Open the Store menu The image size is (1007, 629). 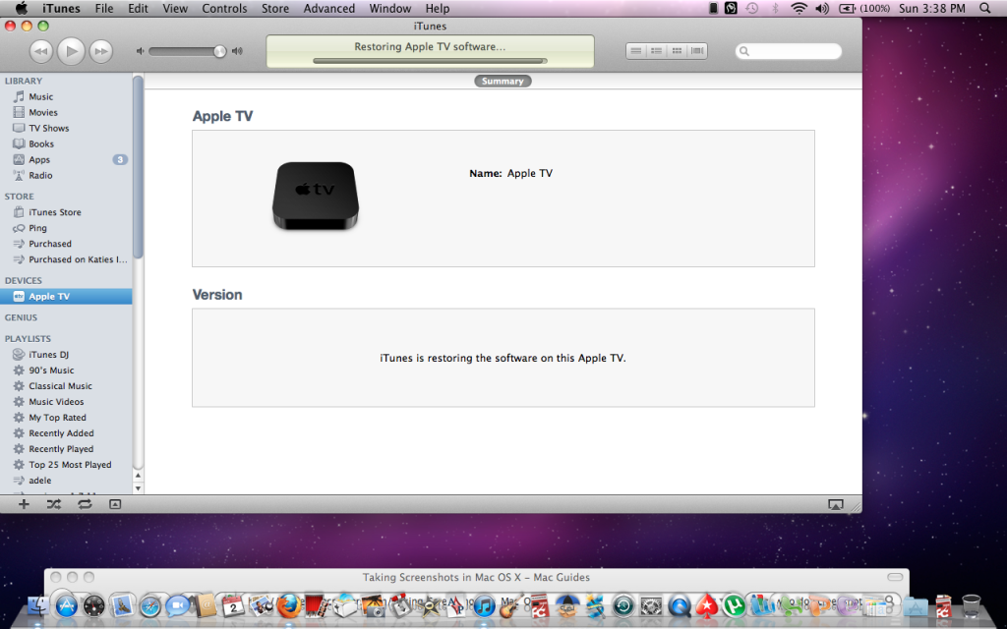click(275, 8)
